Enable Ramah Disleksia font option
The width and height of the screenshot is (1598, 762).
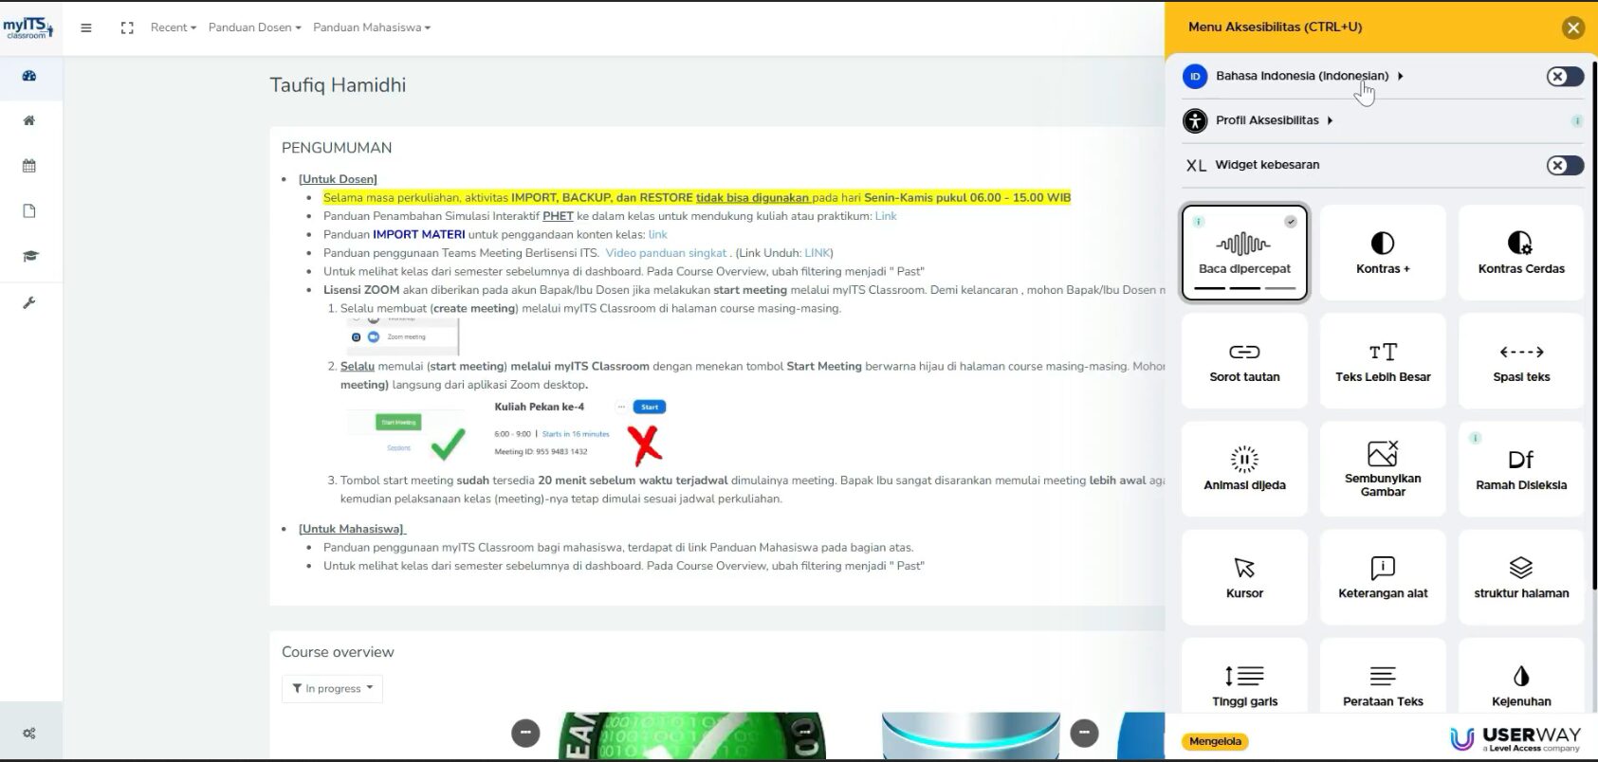coord(1520,469)
